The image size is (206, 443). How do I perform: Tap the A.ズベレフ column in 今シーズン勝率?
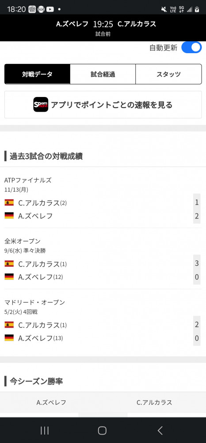pos(51,402)
